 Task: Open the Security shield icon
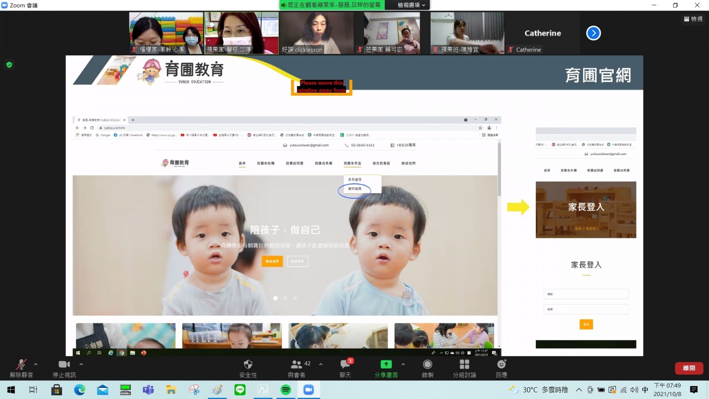tap(248, 364)
